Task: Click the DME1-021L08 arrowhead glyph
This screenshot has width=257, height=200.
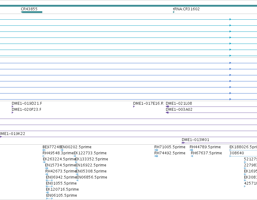Action: coord(167,107)
